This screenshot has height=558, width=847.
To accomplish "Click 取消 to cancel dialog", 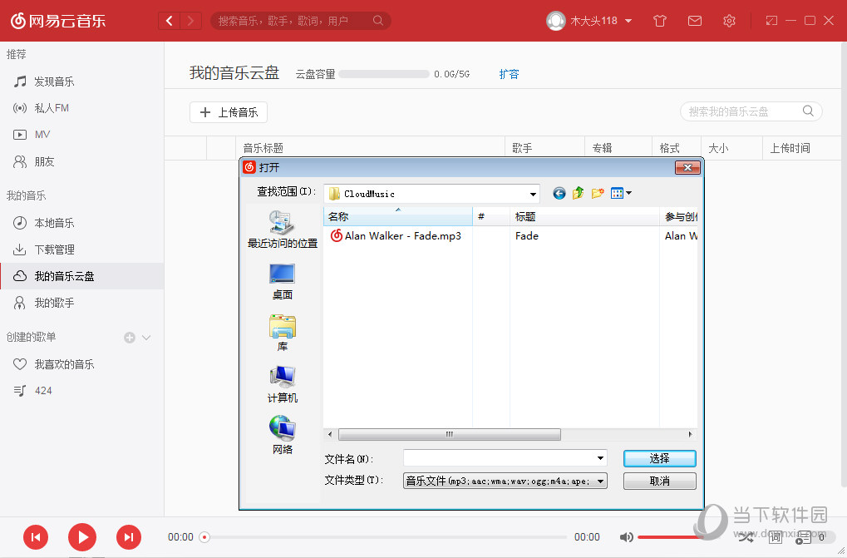I will (x=659, y=481).
